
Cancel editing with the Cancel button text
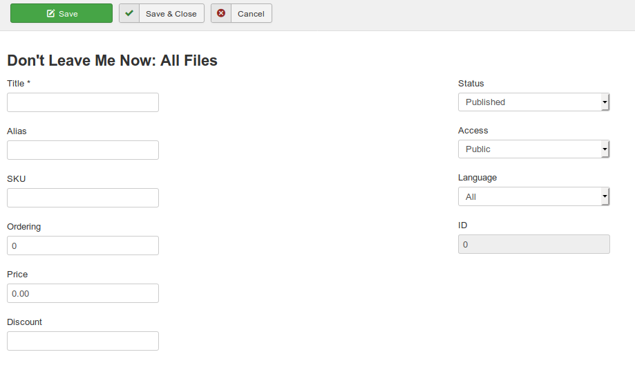point(251,14)
